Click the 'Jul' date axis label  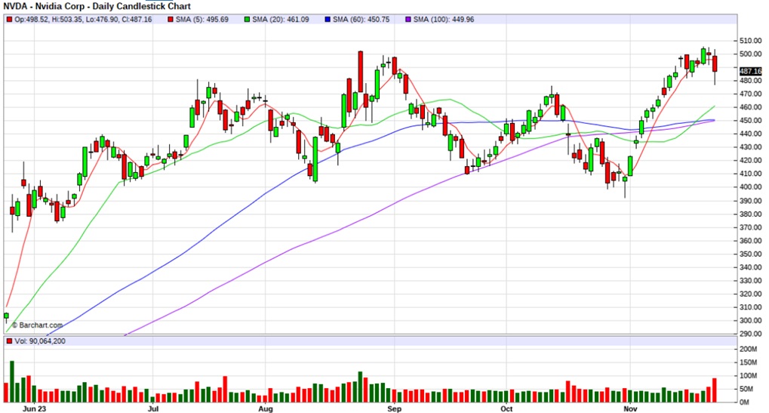(153, 408)
